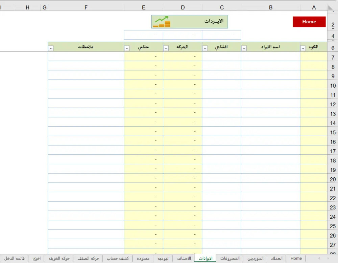This screenshot has height=263, width=338.
Task: Open filter dropdown for الكود column
Action: point(303,48)
